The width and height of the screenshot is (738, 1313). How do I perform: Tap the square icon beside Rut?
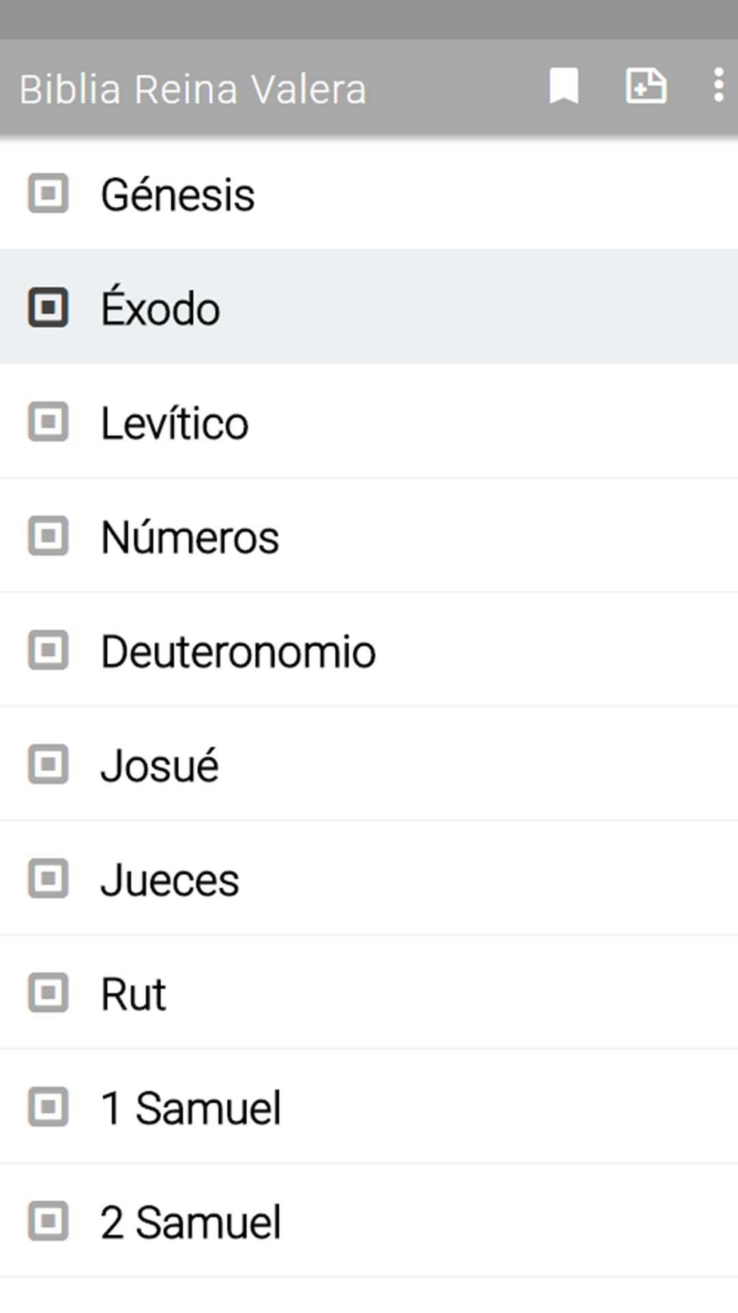[48, 992]
